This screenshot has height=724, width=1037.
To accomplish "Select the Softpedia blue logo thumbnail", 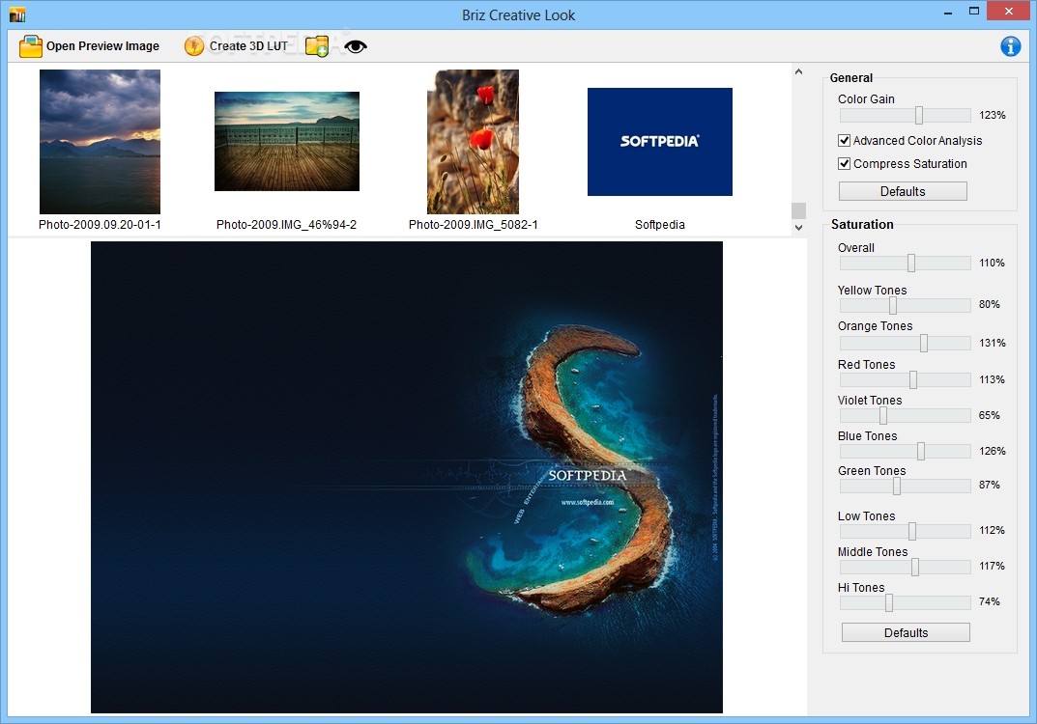I will 659,141.
